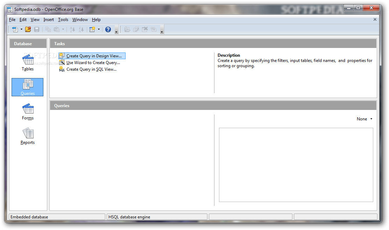Click the Softpedia.odb title bar document icon
This screenshot has width=389, height=230.
tap(10, 9)
